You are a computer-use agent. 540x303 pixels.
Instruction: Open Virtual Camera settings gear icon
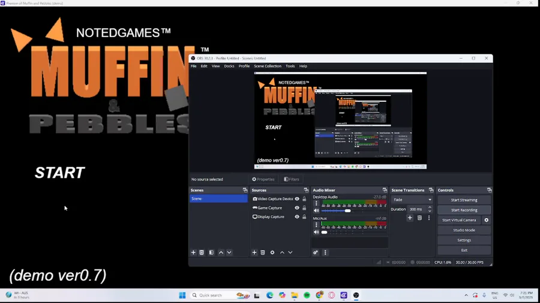pyautogui.click(x=486, y=220)
